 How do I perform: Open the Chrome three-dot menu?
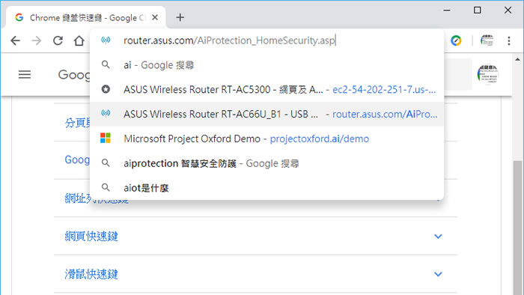(508, 40)
